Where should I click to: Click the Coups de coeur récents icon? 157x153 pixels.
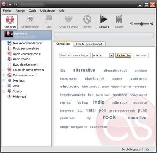click(x=9, y=70)
